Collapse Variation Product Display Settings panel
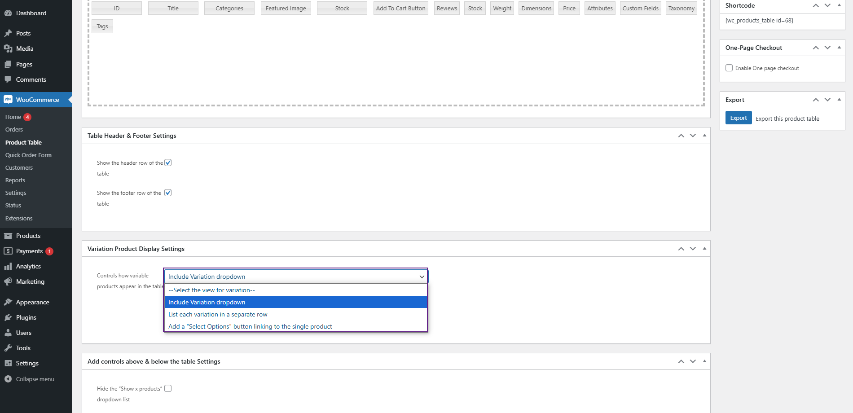Screen dimensions: 853x413 pyautogui.click(x=704, y=249)
